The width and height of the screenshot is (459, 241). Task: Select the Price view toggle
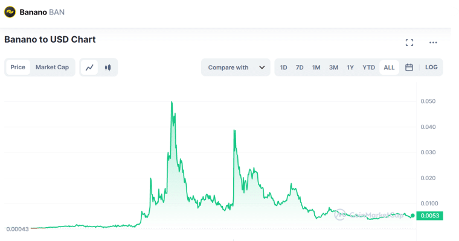pyautogui.click(x=18, y=67)
